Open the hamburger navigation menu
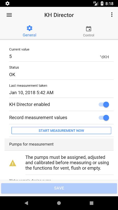Image resolution: width=118 pixels, height=210 pixels. point(9,15)
